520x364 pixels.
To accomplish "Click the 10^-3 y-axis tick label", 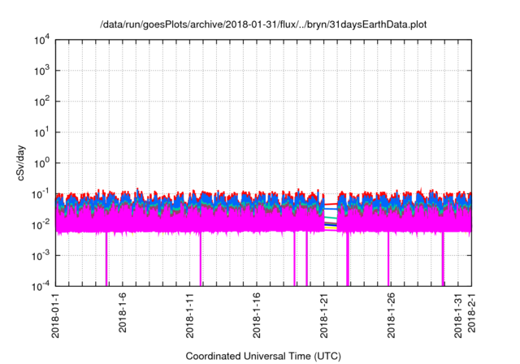I will pos(41,256).
